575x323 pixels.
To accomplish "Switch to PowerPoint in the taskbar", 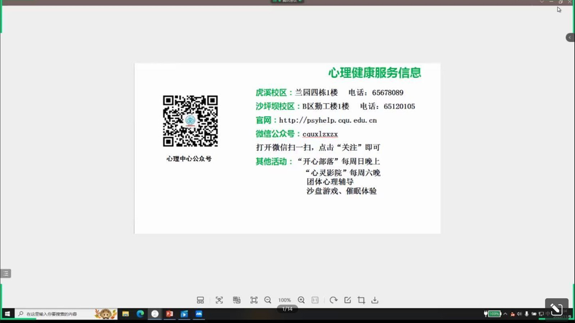I will click(170, 314).
